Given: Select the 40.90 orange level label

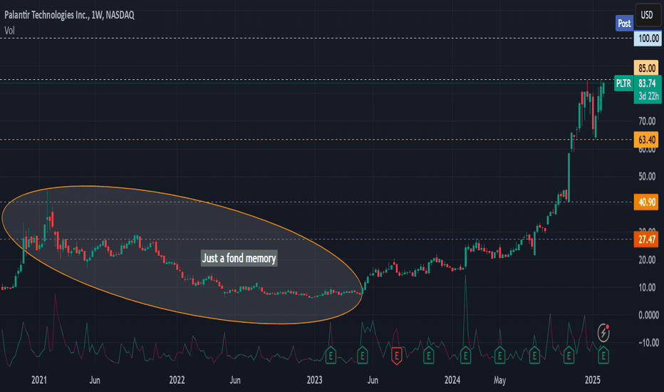Looking at the screenshot, I should (646, 202).
